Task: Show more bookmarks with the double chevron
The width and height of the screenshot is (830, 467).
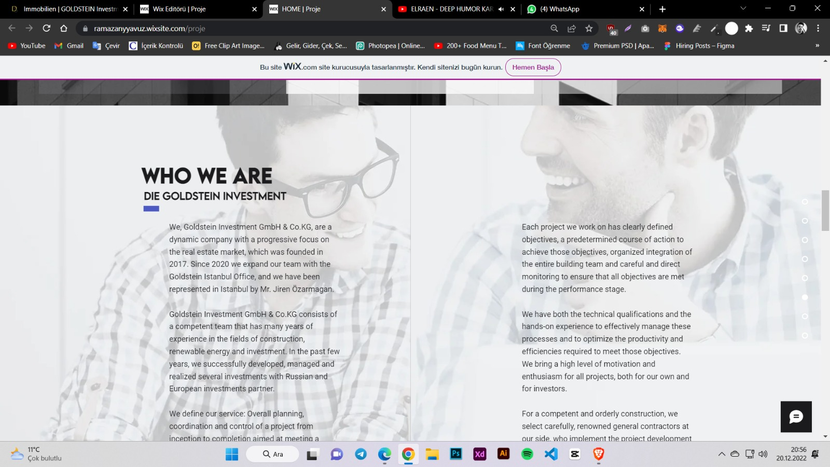Action: tap(818, 46)
